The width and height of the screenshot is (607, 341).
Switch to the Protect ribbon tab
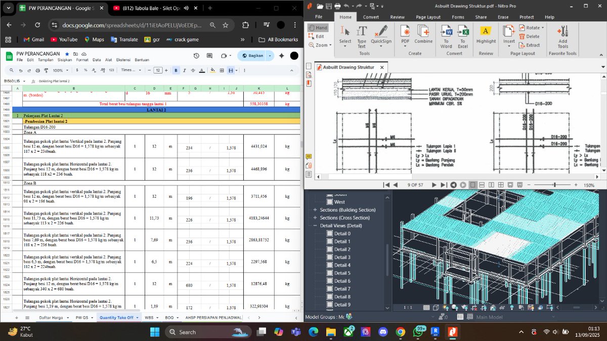tap(527, 17)
